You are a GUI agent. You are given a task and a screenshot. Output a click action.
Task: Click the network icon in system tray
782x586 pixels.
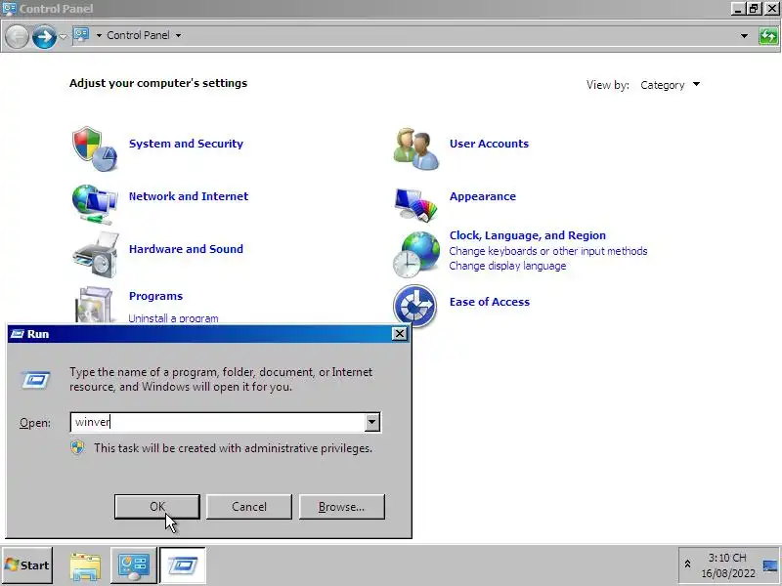point(770,565)
